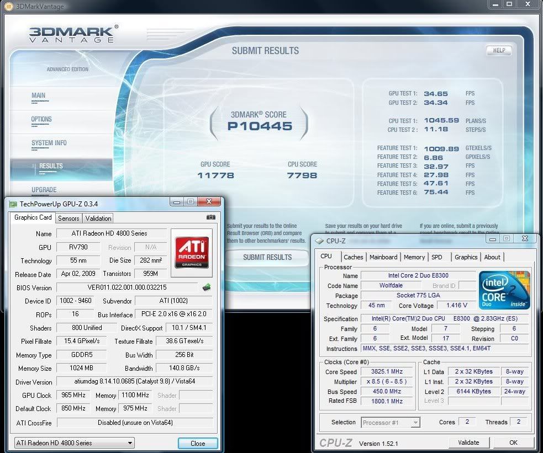Go to MAIN in 3DMark sidebar
The width and height of the screenshot is (543, 453).
coord(39,95)
